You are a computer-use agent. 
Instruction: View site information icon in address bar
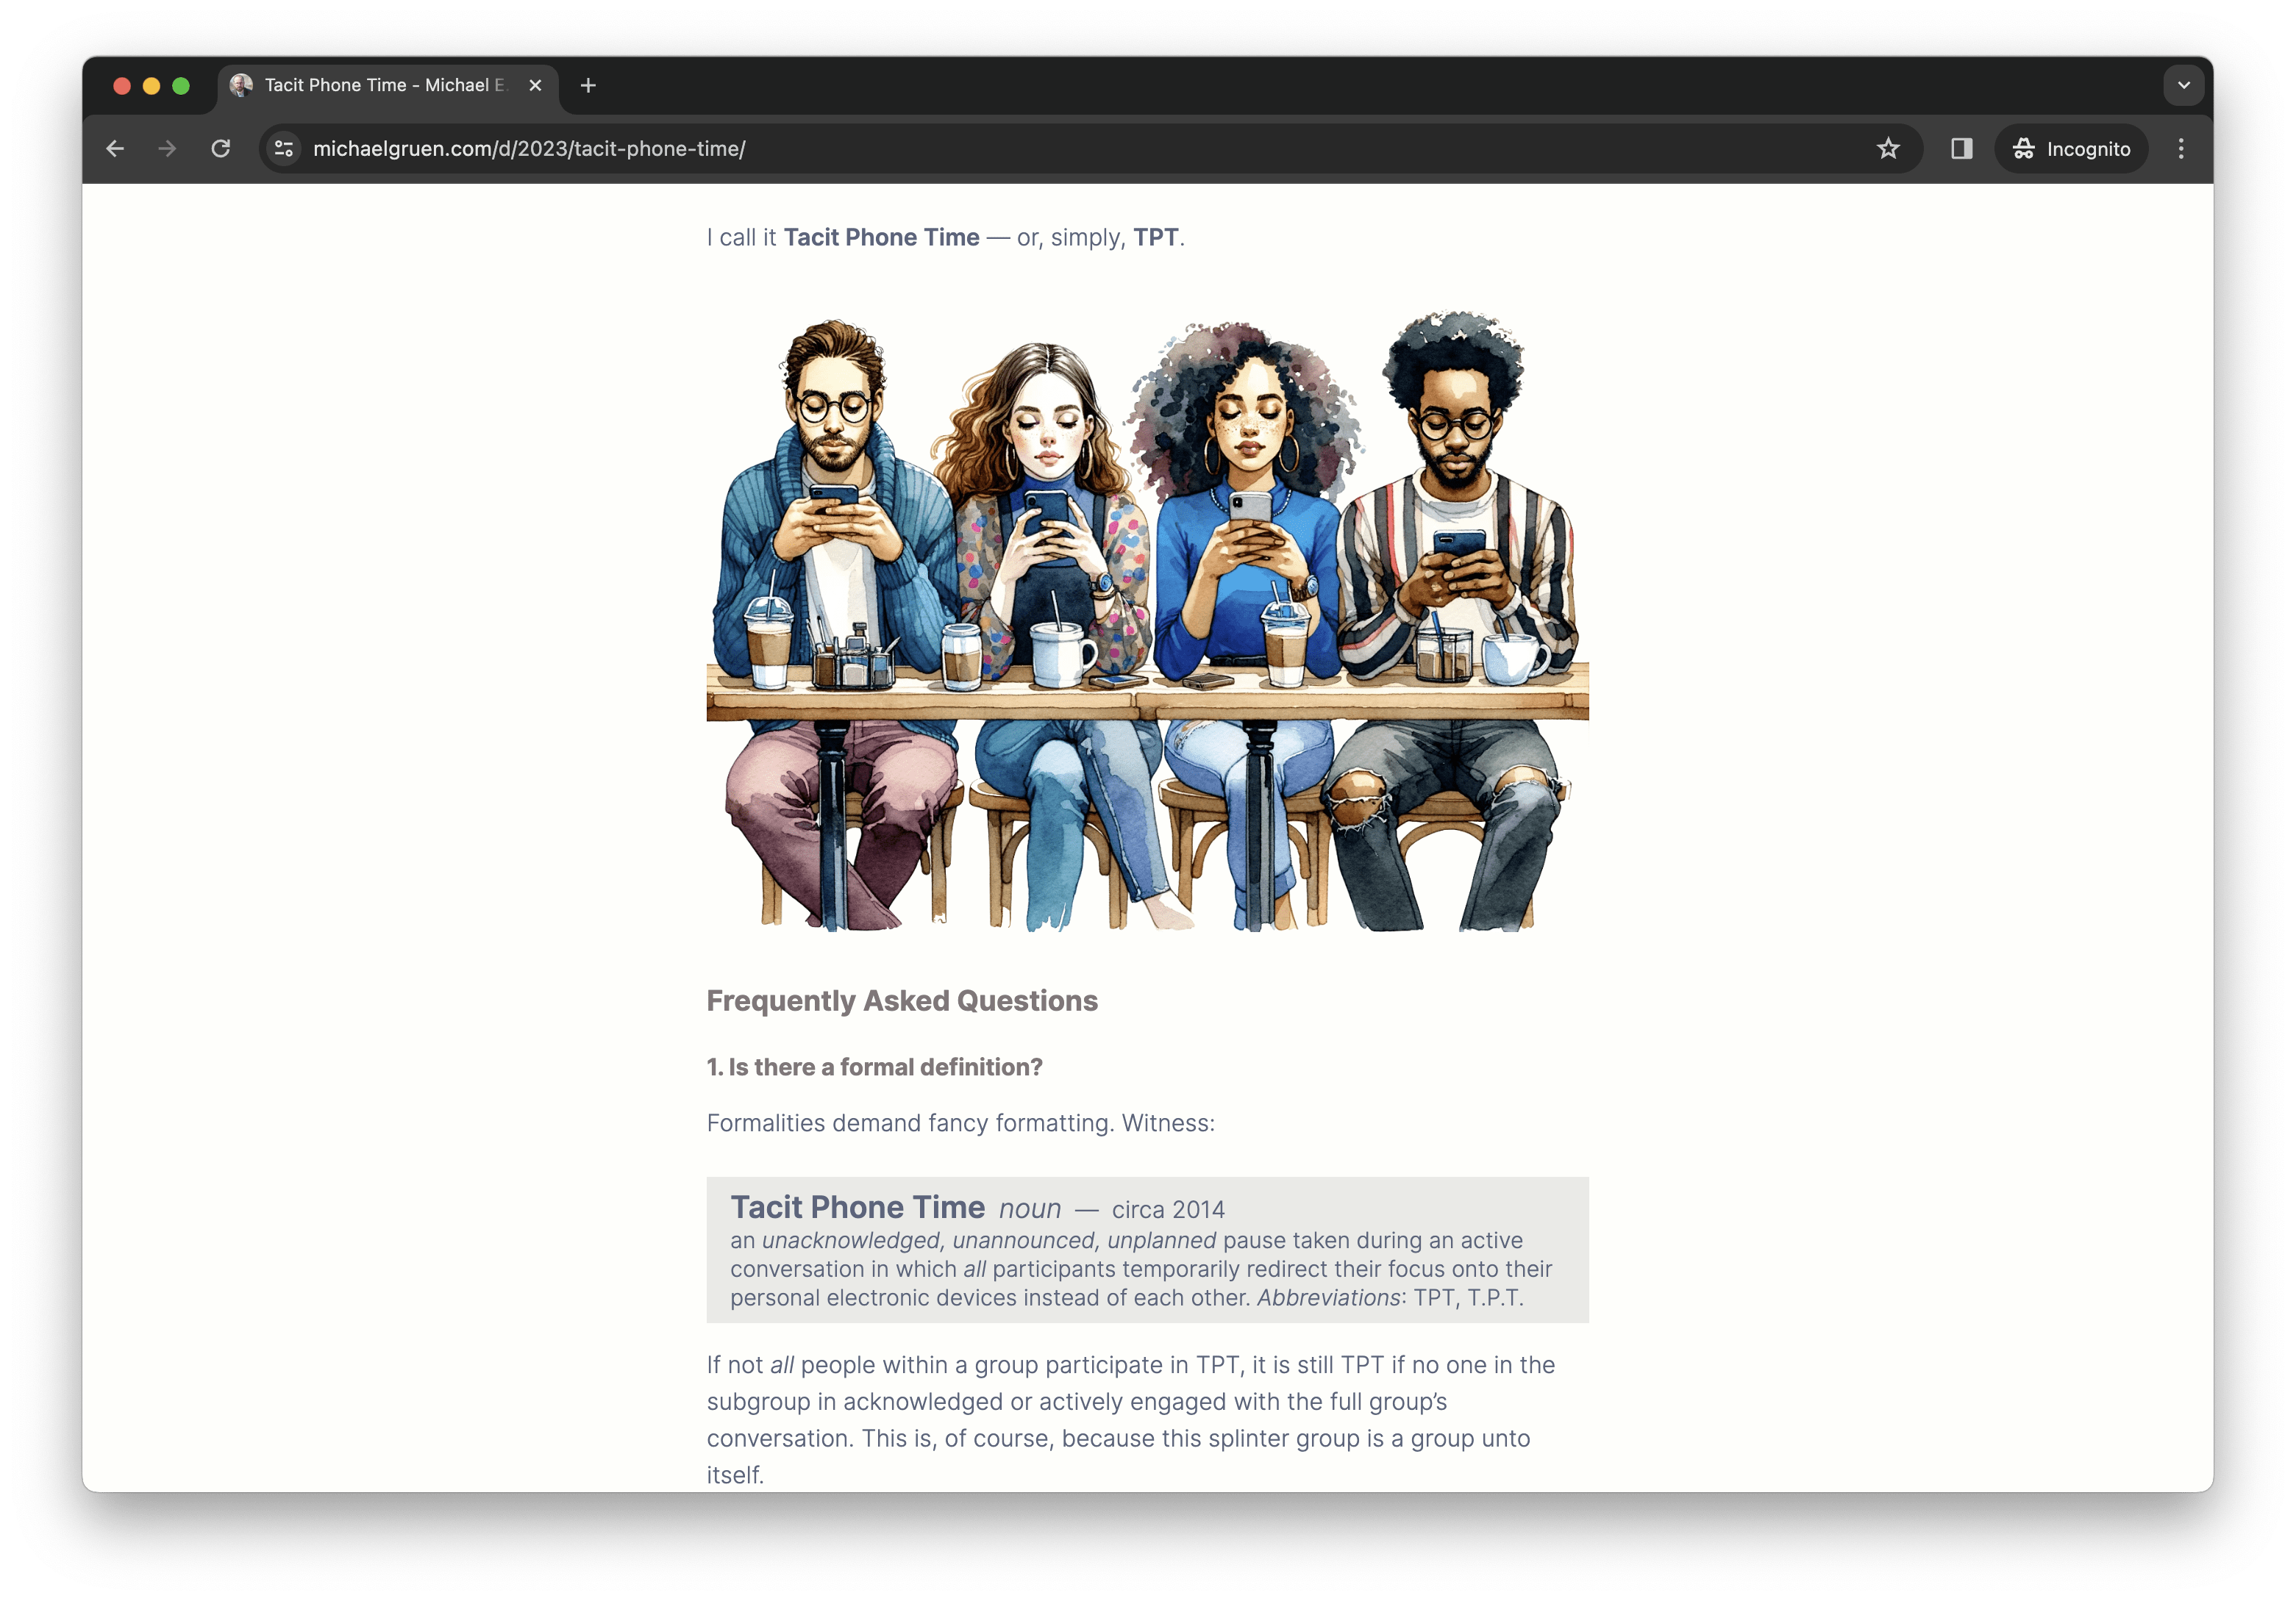pyautogui.click(x=285, y=149)
